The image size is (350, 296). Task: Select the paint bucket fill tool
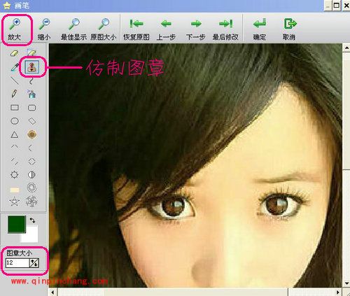click(31, 94)
